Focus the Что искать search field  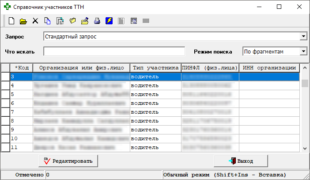point(114,51)
